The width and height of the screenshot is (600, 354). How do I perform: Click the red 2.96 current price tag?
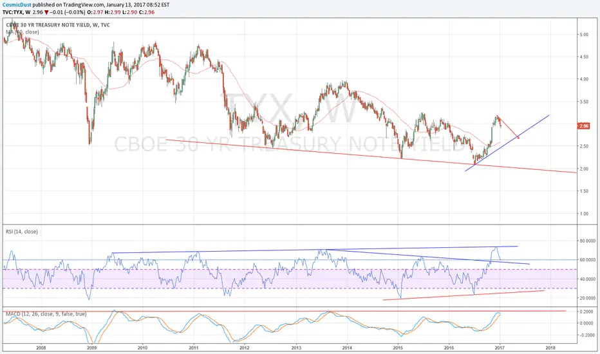585,126
